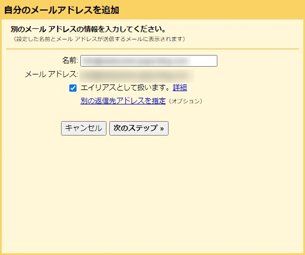
Task: Select the blurred メール アドレス value
Action: 136,76
